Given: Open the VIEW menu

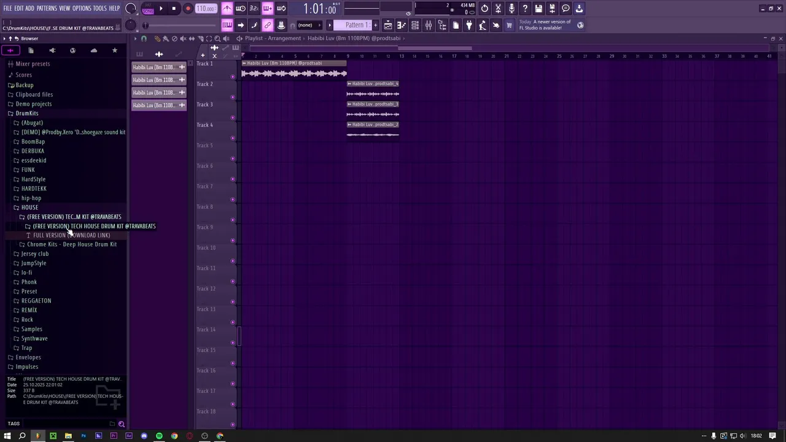Looking at the screenshot, I should [x=64, y=9].
